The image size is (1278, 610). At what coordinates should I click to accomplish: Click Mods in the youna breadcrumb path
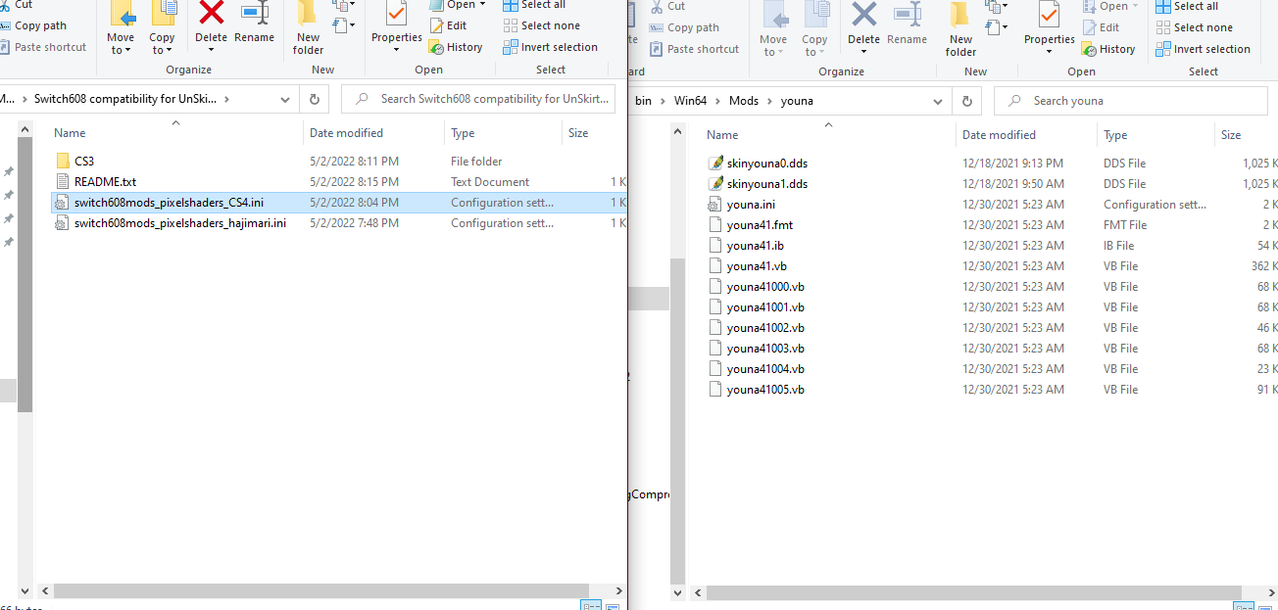(x=744, y=101)
